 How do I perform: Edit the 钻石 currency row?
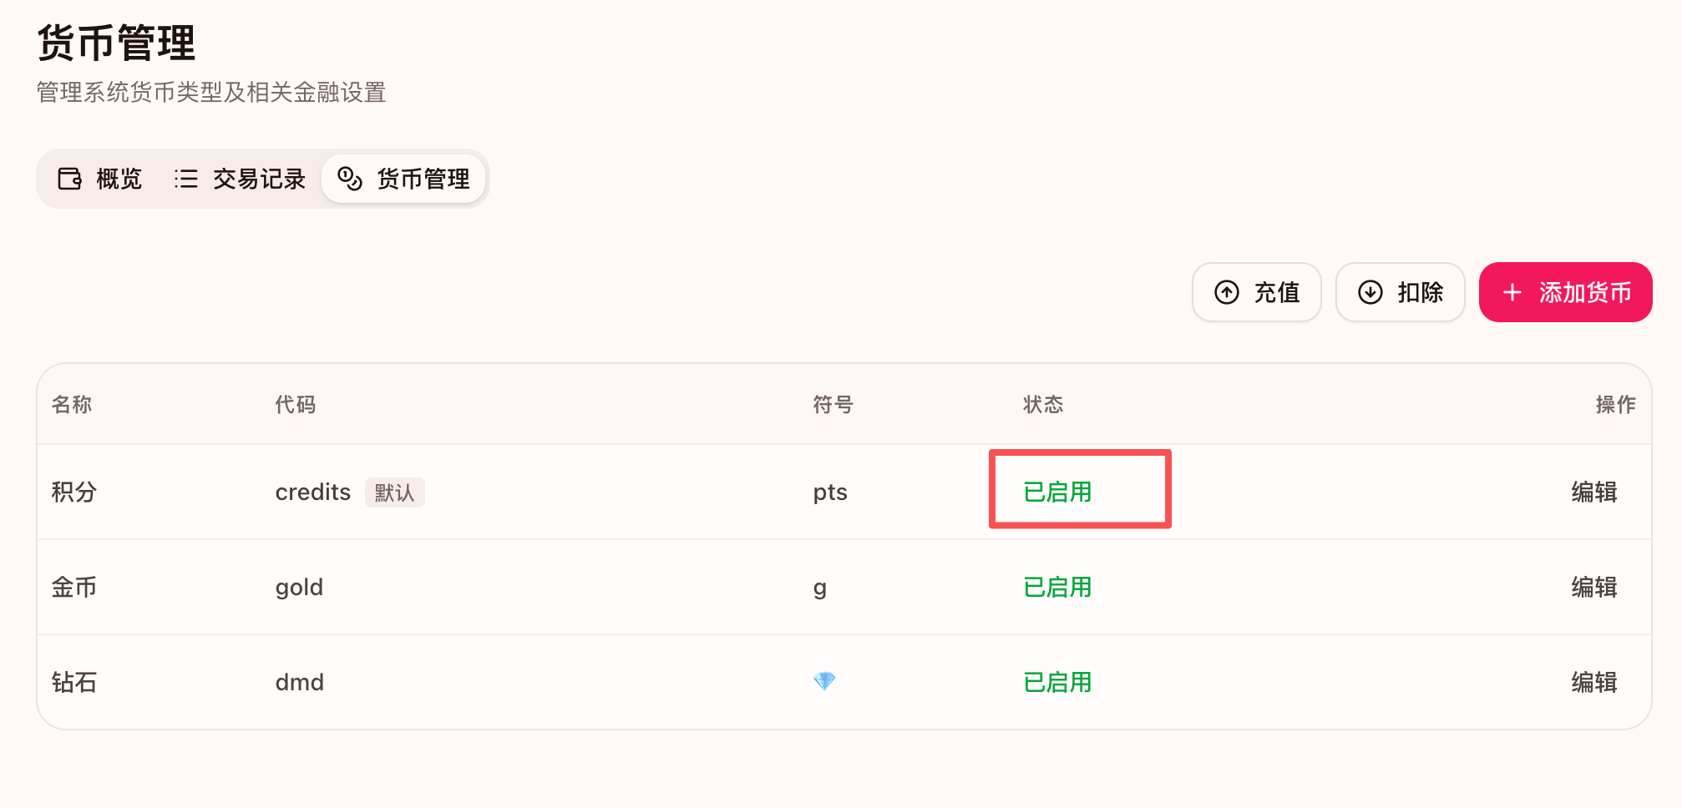(x=1593, y=682)
